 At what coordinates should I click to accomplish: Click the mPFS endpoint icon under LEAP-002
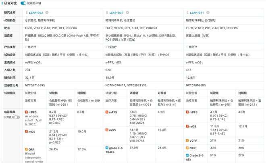click(x=26, y=112)
